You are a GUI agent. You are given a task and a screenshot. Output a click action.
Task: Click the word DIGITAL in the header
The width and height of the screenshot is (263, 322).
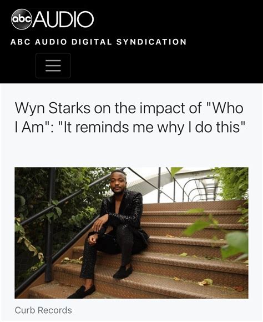pyautogui.click(x=92, y=42)
